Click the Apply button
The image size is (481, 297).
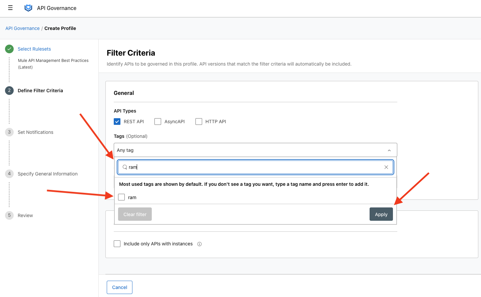point(381,214)
